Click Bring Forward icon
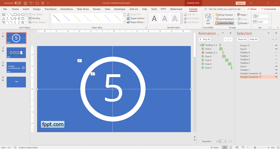The width and height of the screenshot is (280, 149). (217, 15)
